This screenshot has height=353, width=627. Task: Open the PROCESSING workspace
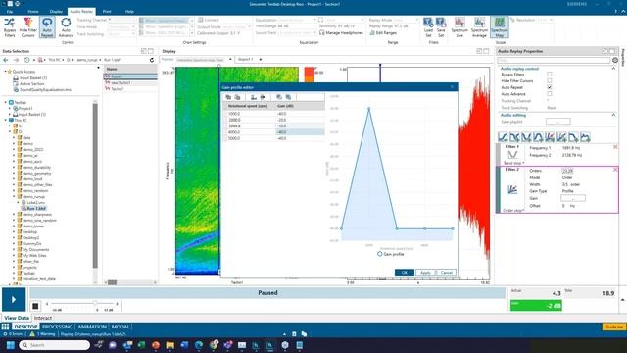tap(57, 327)
